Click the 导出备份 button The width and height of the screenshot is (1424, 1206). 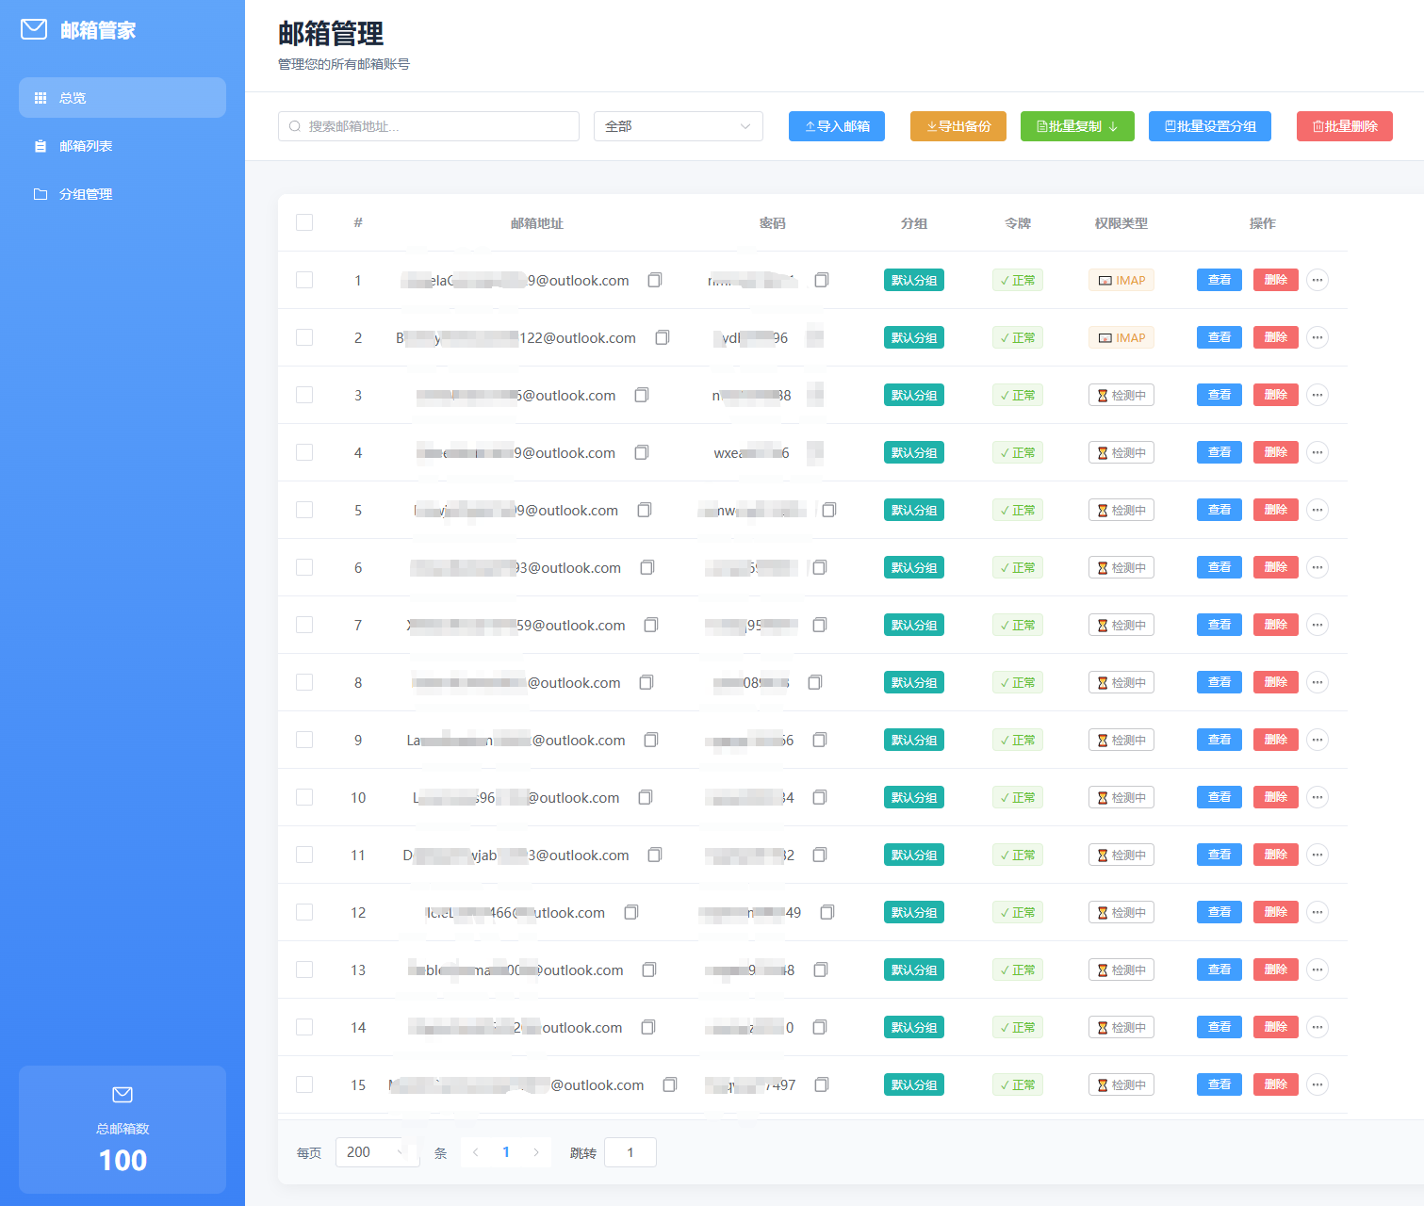[x=958, y=126]
